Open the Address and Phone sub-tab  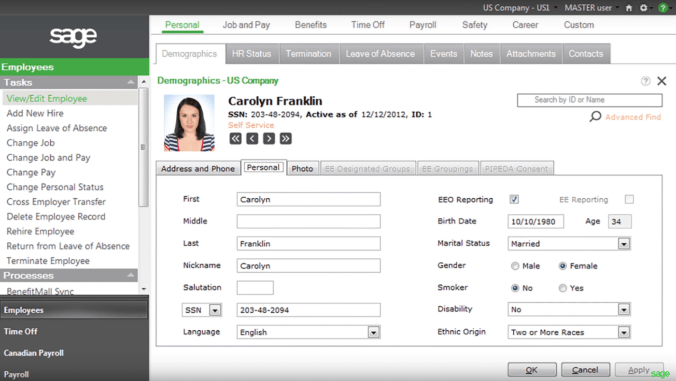coord(198,168)
